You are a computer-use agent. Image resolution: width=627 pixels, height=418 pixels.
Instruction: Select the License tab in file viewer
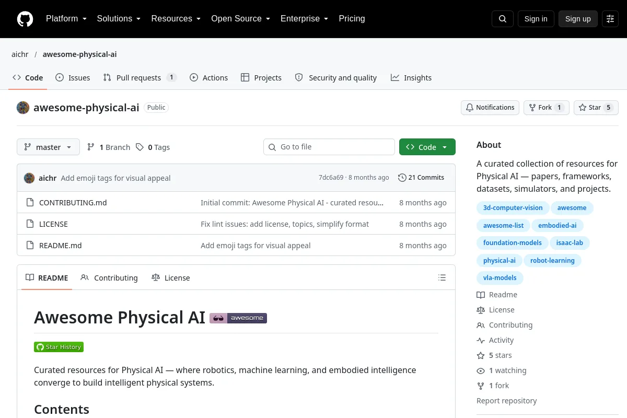click(x=171, y=278)
